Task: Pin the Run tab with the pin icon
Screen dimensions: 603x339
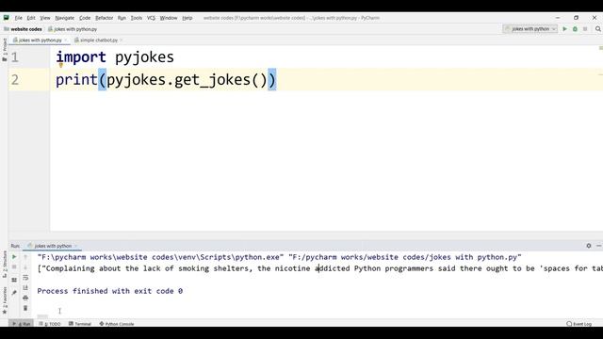Action: click(x=14, y=293)
